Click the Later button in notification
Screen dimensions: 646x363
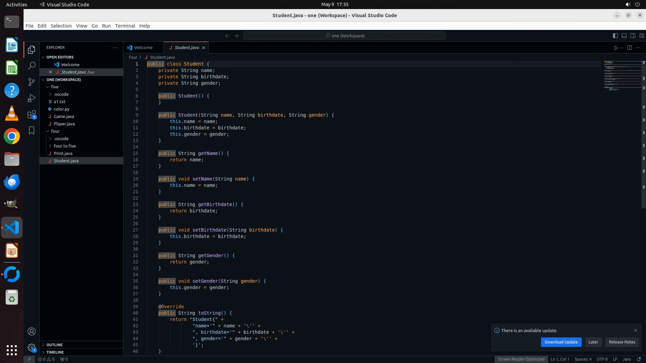(x=593, y=342)
